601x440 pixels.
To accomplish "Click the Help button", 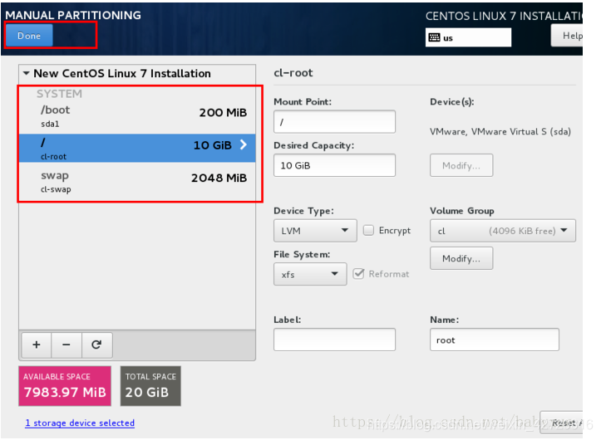I will pos(567,36).
